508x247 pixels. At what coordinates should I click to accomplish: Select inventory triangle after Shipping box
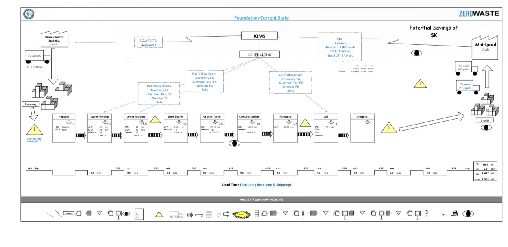point(389,127)
